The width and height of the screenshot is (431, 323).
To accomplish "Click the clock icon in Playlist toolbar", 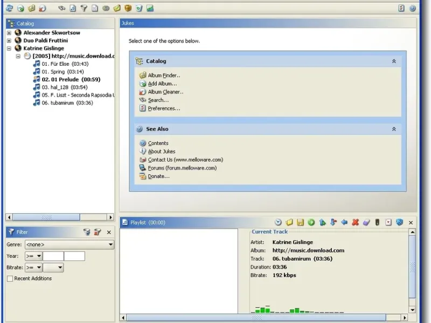I will pyautogui.click(x=278, y=222).
